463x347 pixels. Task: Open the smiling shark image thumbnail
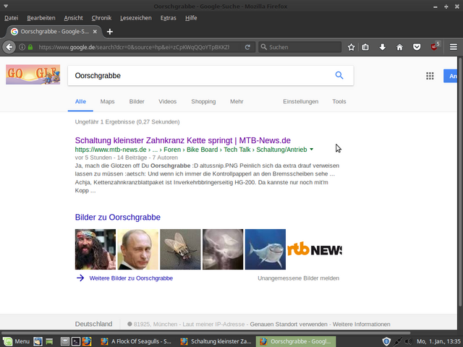tap(266, 249)
